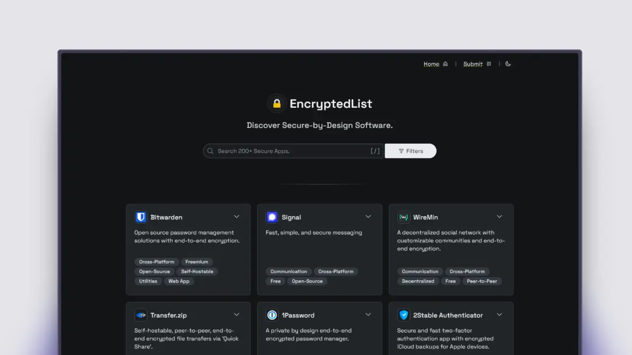Toggle dark mode with the moon icon
Viewport: 632px width, 355px height.
click(508, 64)
